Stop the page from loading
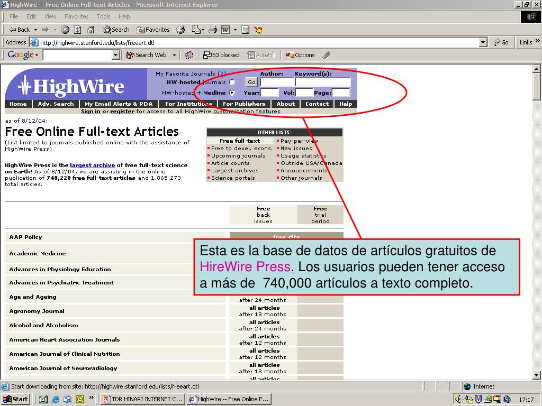This screenshot has height=406, width=542. click(65, 30)
